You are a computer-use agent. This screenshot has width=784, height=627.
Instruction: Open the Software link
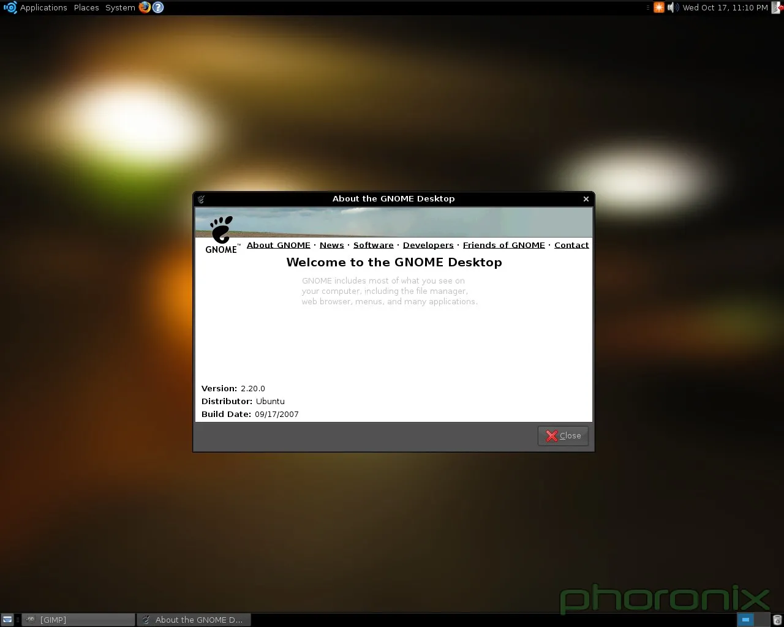(374, 245)
